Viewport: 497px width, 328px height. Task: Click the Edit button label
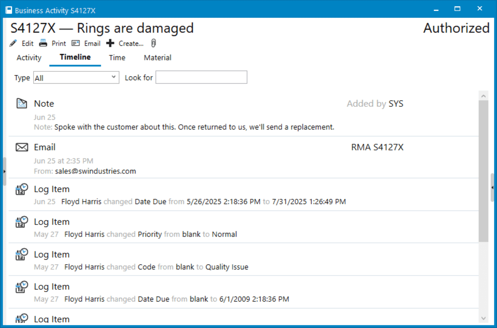pyautogui.click(x=28, y=44)
